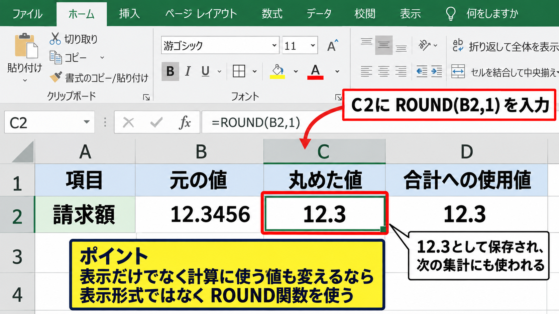Click the Paste clipboard icon

point(26,46)
